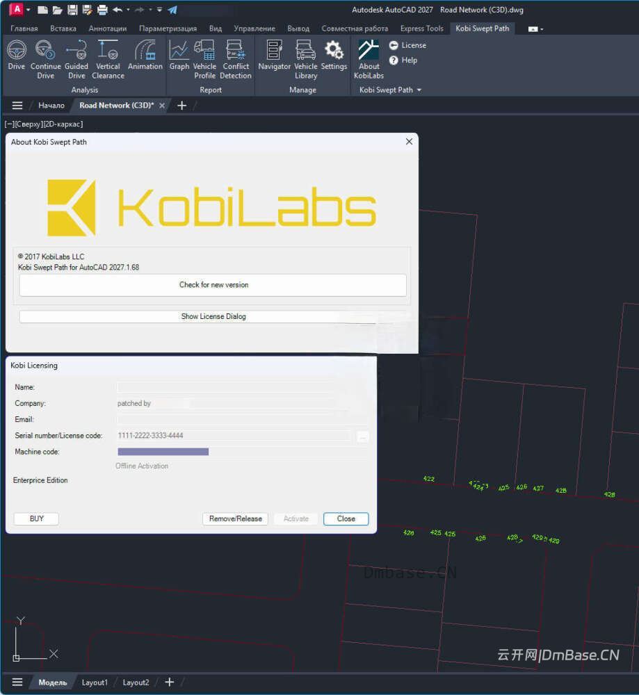Screen dimensions: 639x695
Task: Save the drawing using floppy disk icon
Action: [72, 10]
